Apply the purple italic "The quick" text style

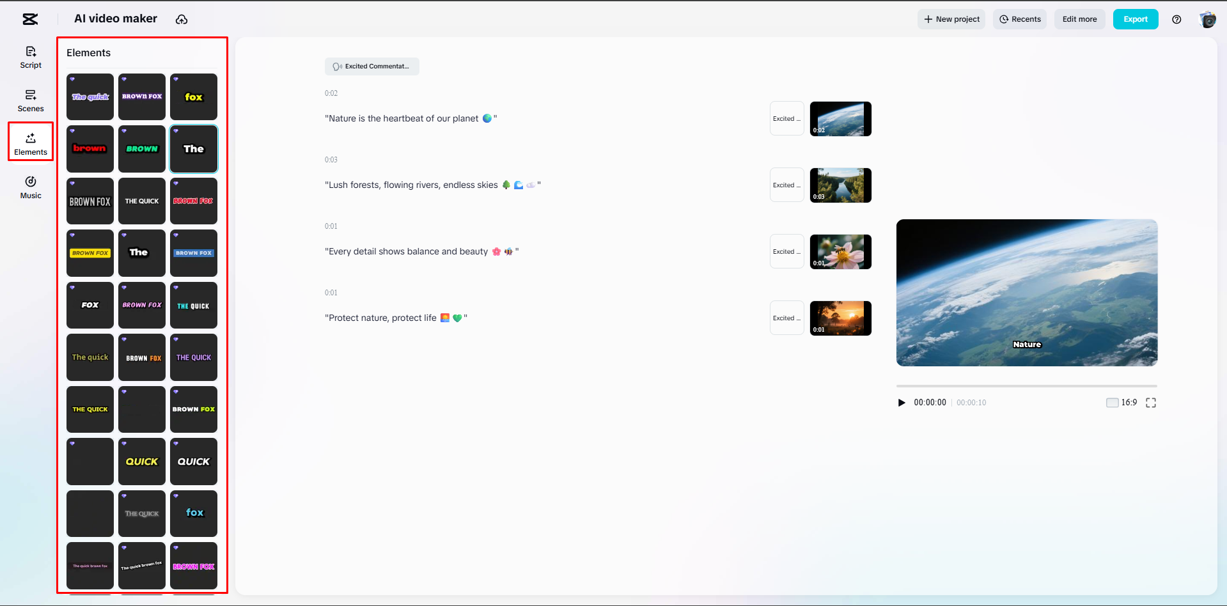click(90, 97)
